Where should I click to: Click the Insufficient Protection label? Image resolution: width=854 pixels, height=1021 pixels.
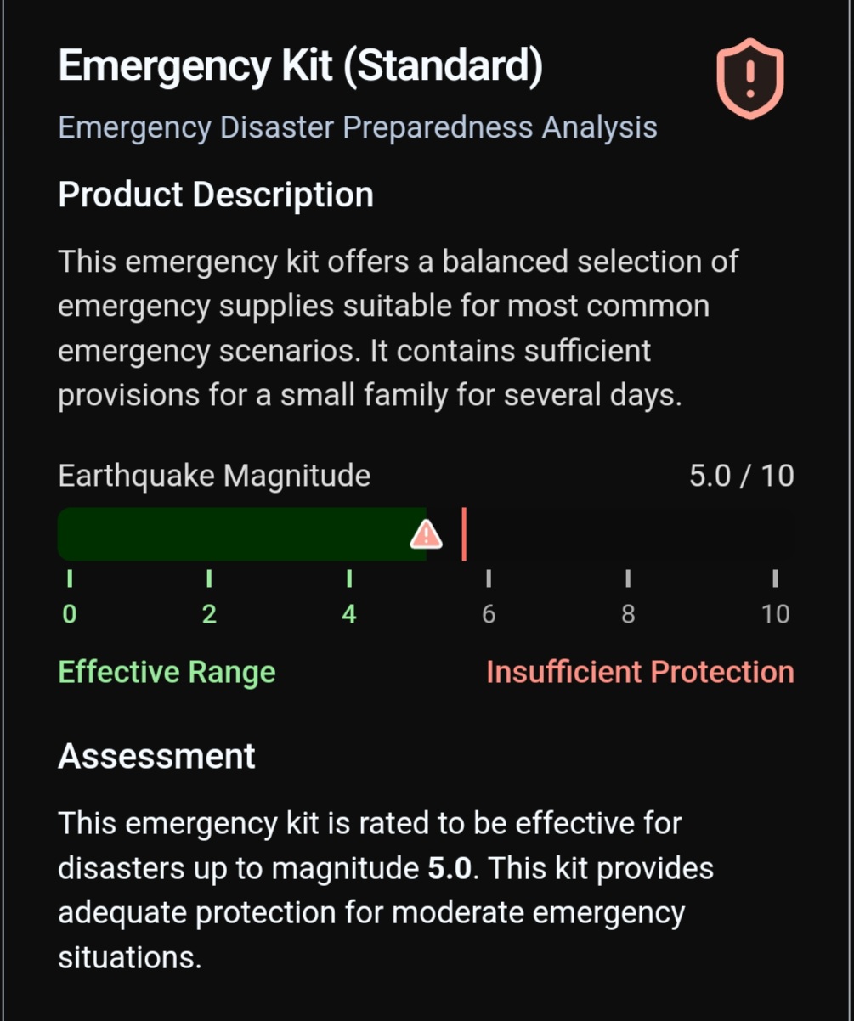click(x=640, y=672)
